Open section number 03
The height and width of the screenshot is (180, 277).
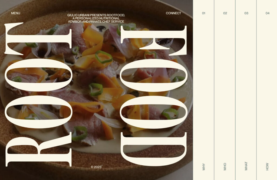pyautogui.click(x=246, y=13)
